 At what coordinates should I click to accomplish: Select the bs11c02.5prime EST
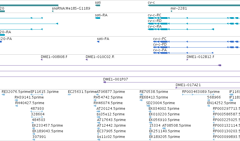(99, 140)
